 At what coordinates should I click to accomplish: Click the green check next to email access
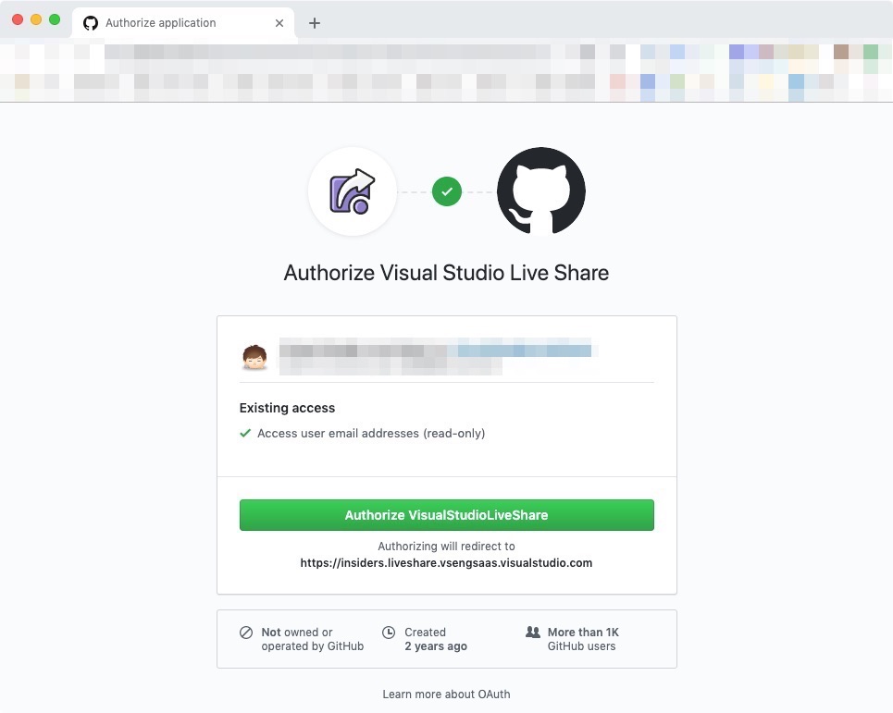coord(245,433)
